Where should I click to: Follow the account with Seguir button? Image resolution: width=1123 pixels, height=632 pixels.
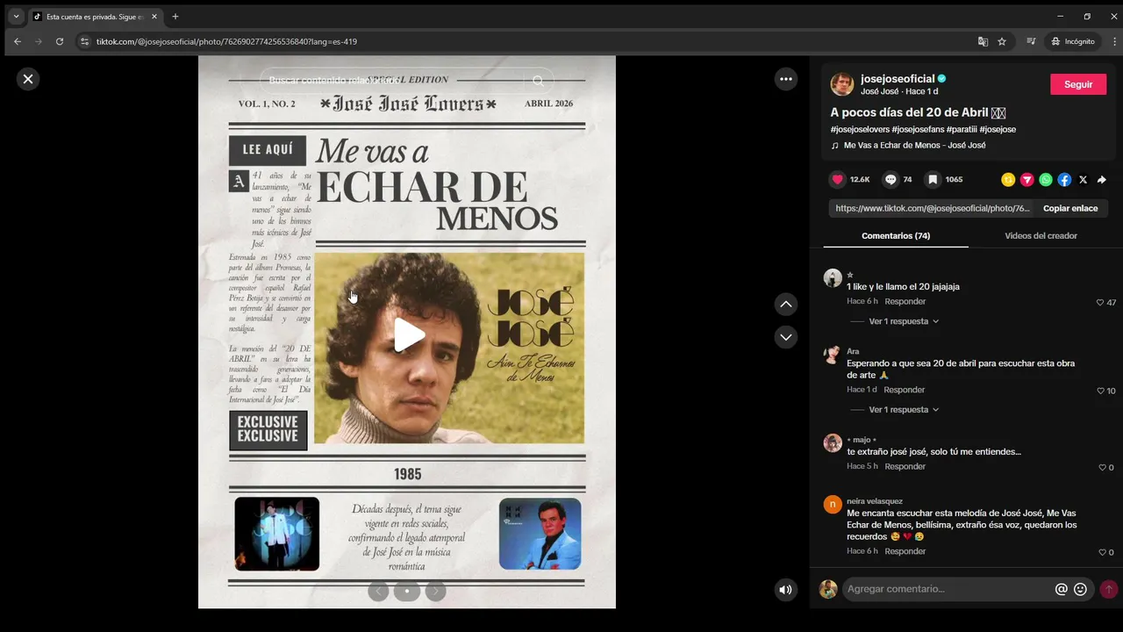(1078, 84)
